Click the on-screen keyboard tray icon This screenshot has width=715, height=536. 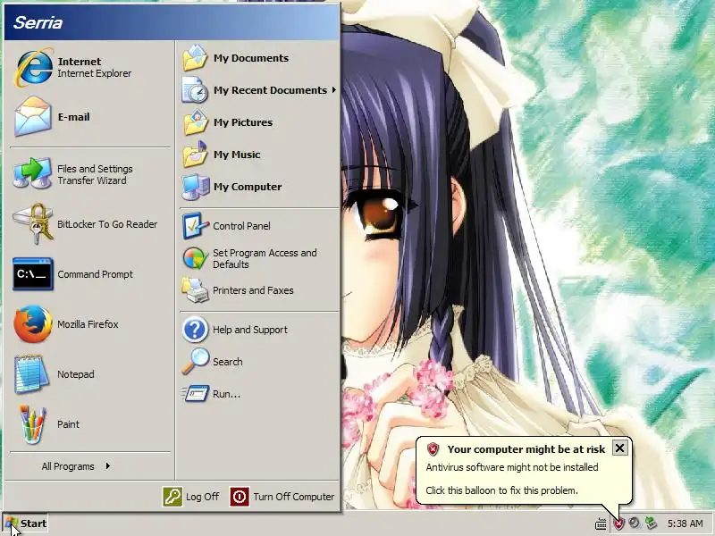click(x=601, y=523)
